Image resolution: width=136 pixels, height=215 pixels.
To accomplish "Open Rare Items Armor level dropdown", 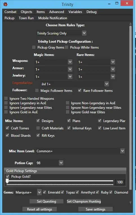I will (113, 69).
